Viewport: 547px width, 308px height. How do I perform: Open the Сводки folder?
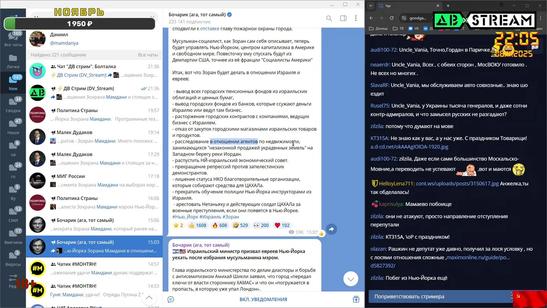point(13,105)
